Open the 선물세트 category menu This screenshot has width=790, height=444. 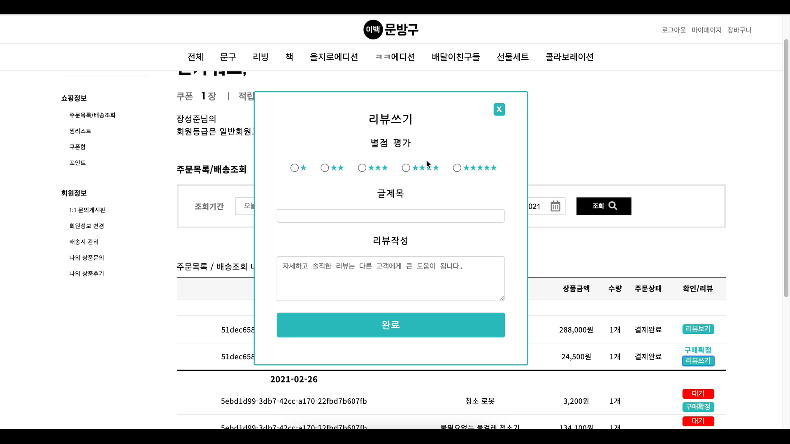click(x=512, y=57)
